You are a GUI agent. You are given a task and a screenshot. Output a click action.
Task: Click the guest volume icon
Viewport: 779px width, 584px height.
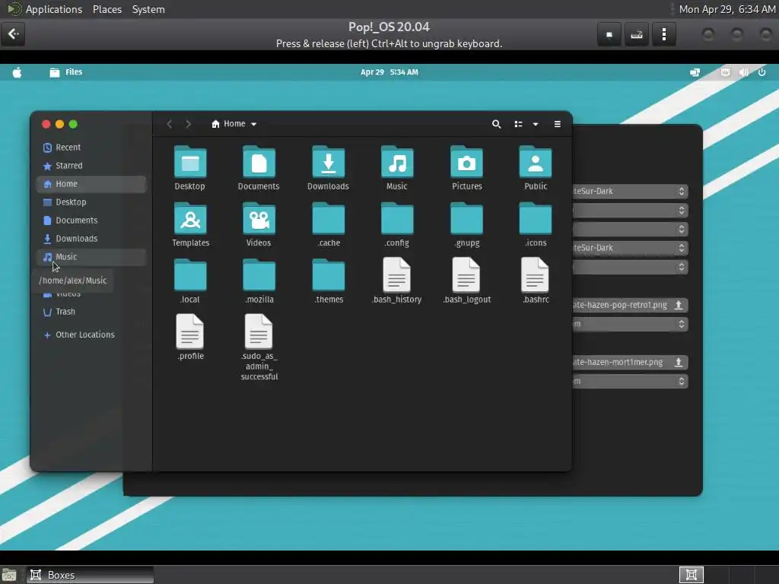click(743, 72)
